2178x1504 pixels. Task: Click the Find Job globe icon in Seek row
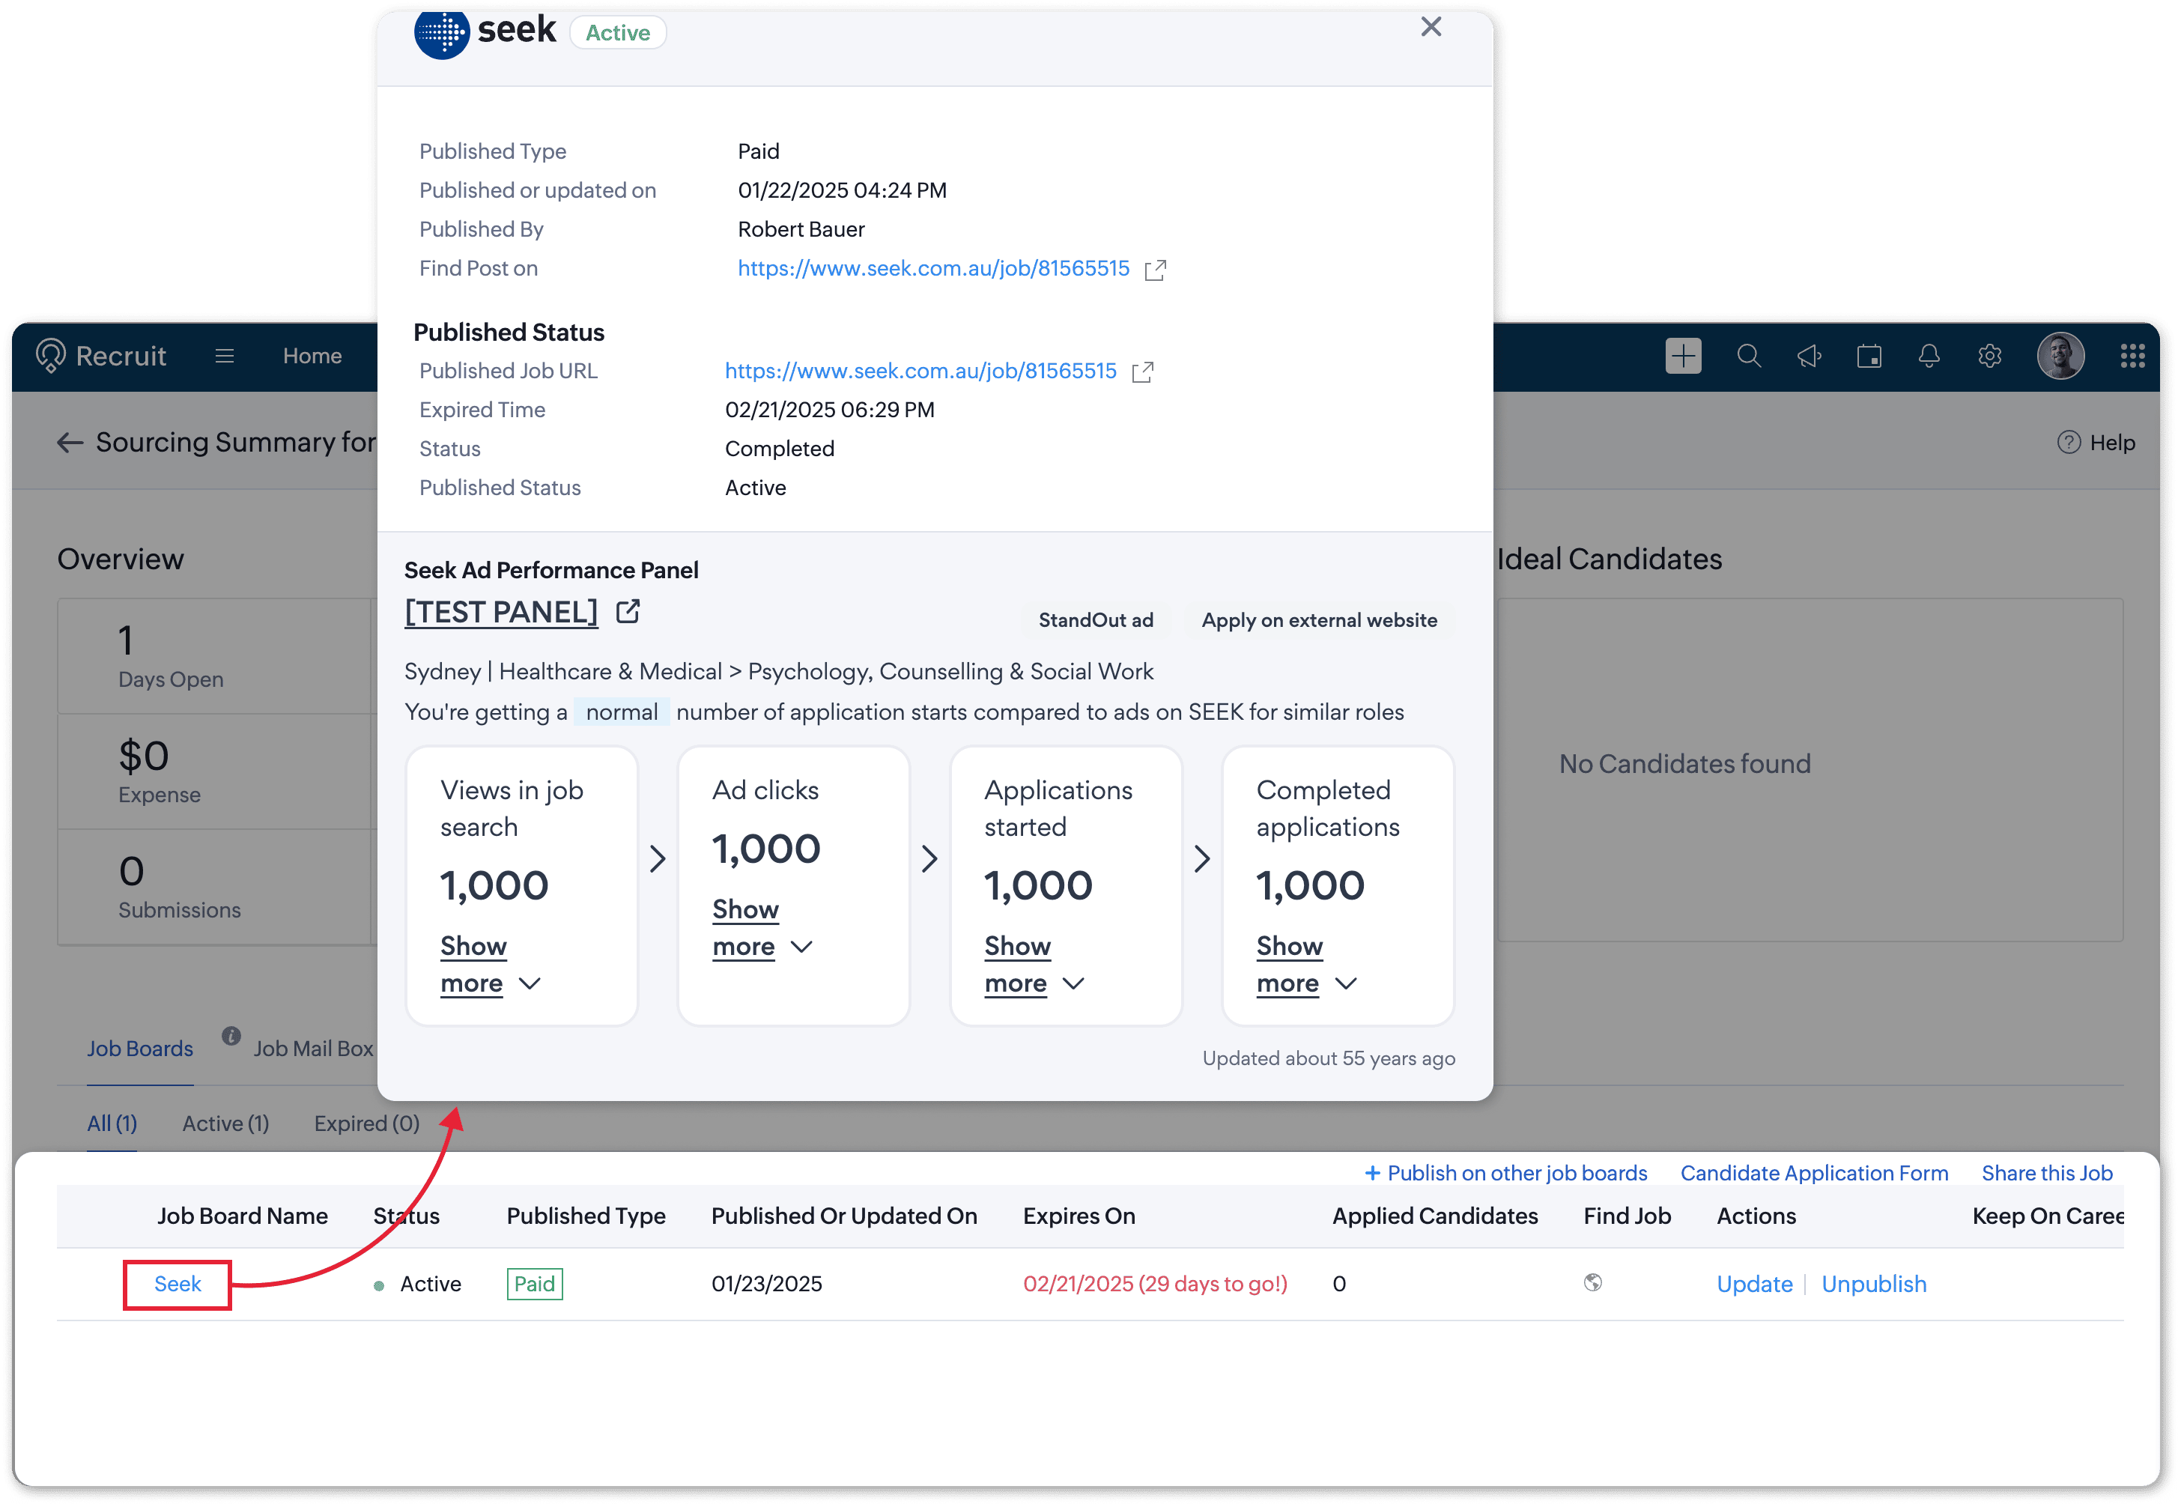coord(1593,1282)
